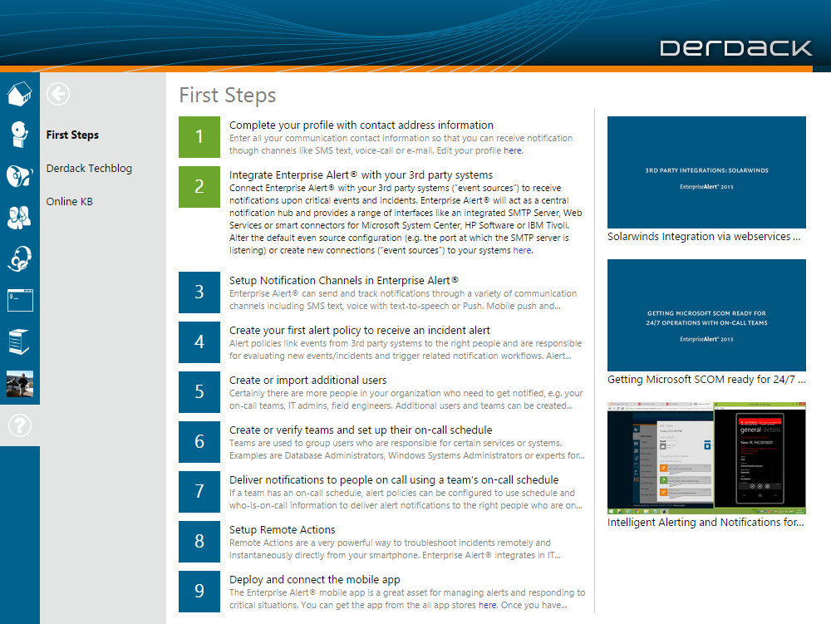Expand 'Create your first alert policy' step
Screen dimensions: 831x624
pos(359,330)
